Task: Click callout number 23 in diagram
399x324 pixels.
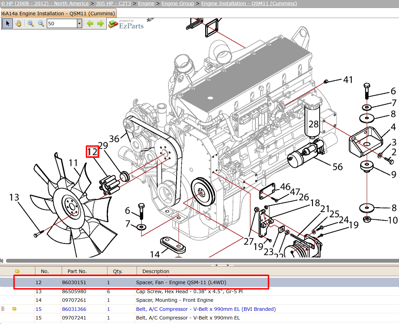Action: pos(268,252)
